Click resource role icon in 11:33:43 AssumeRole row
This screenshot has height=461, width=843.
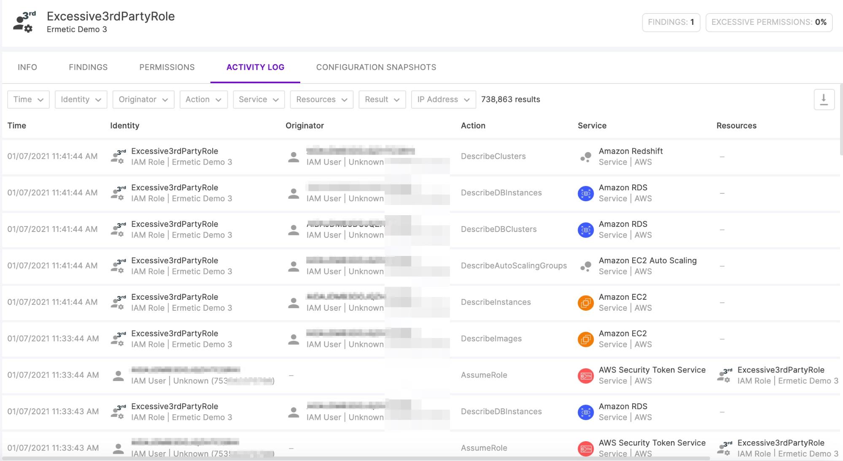coord(724,448)
